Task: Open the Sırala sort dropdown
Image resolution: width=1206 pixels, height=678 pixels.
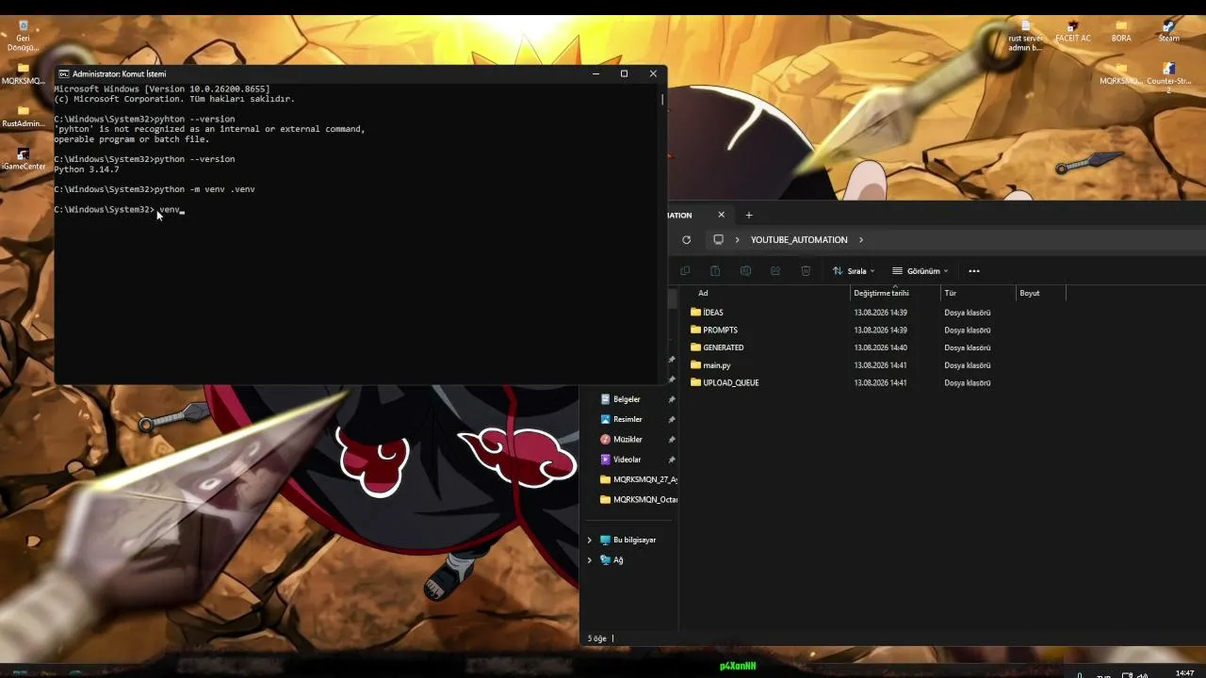Action: tap(854, 271)
